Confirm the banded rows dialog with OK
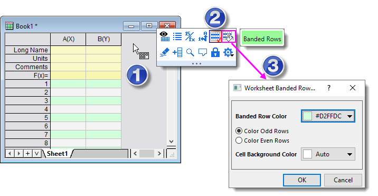Screen dimensions: 378x196 tap(302, 180)
